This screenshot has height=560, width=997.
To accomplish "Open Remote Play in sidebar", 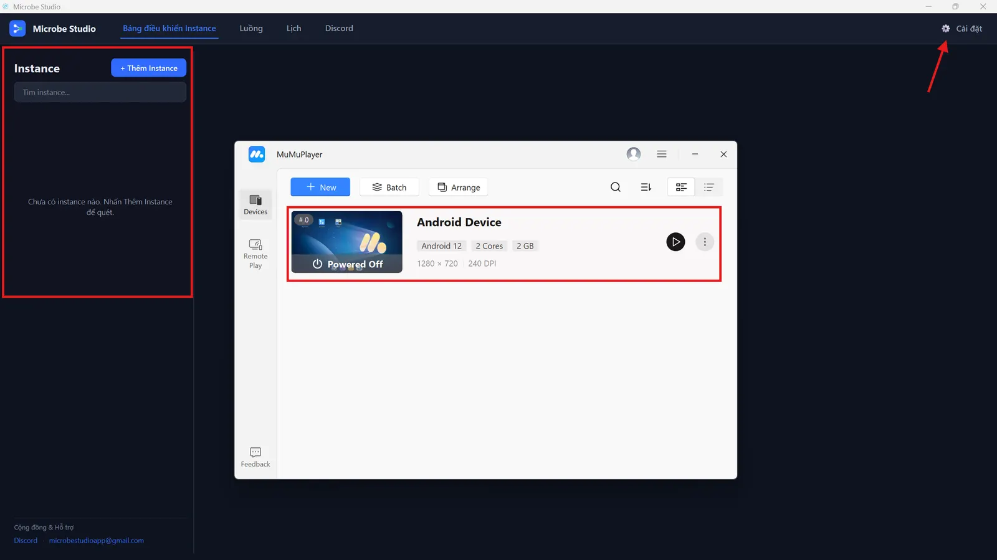I will [255, 254].
